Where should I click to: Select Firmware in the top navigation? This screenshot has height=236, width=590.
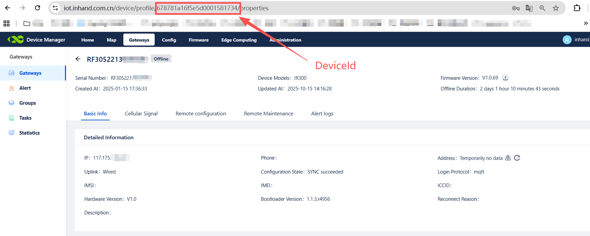pos(199,40)
